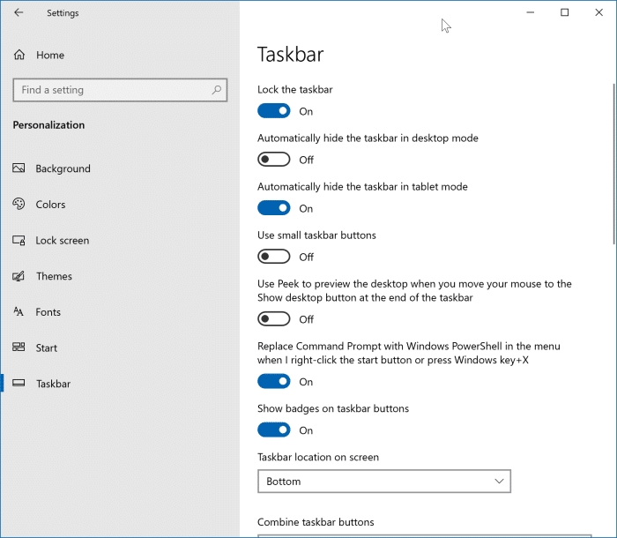Click the Personalization section header
This screenshot has height=538, width=617.
(x=48, y=125)
